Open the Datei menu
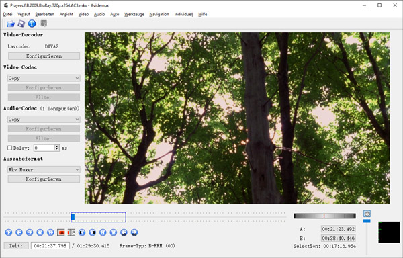The image size is (403, 258). [x=7, y=14]
